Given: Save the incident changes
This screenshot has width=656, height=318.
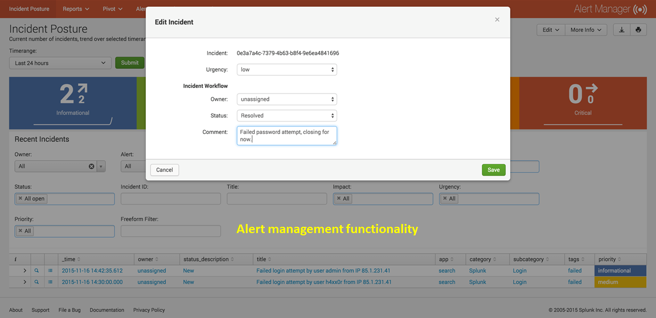Looking at the screenshot, I should click(493, 170).
